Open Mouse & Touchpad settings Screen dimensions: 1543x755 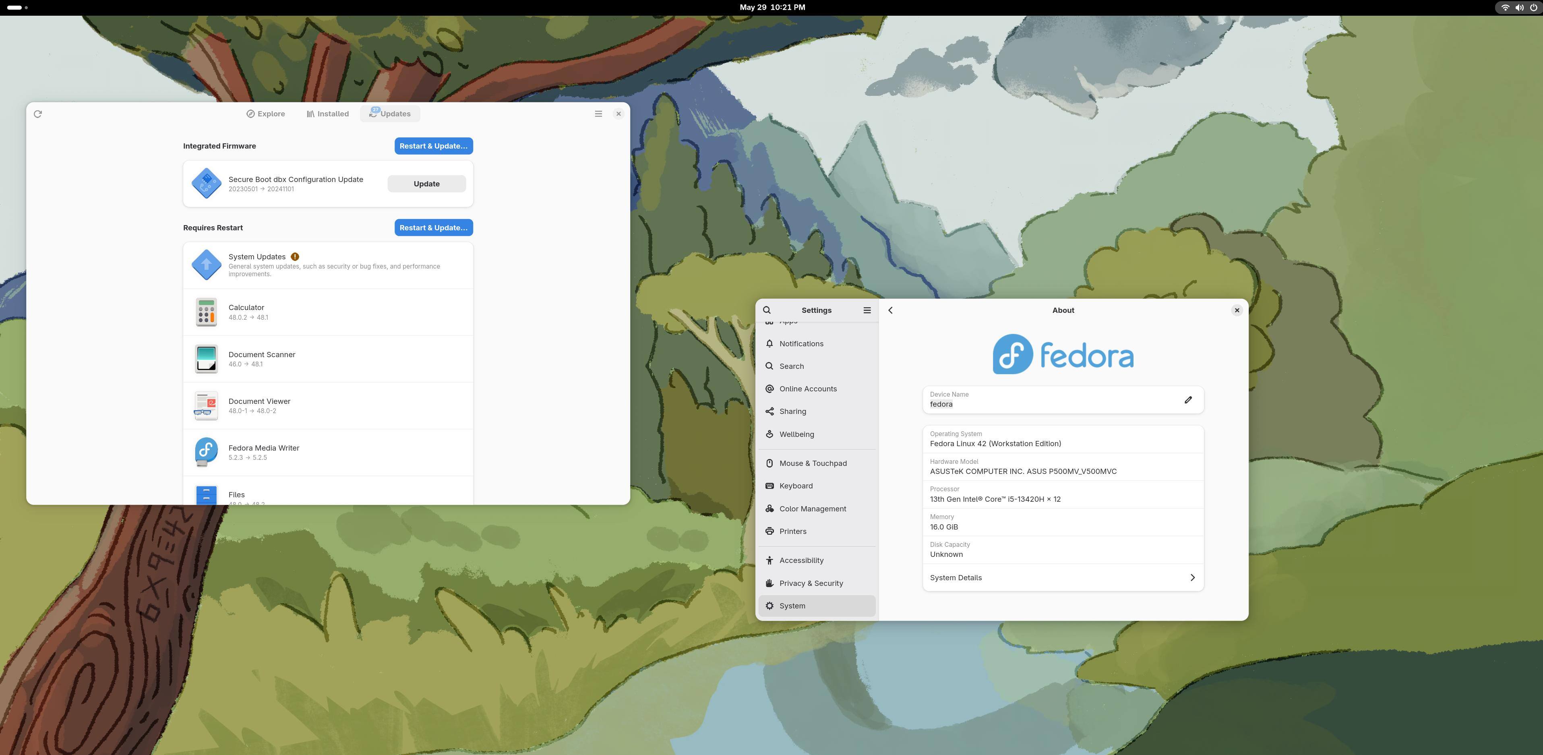pyautogui.click(x=812, y=463)
